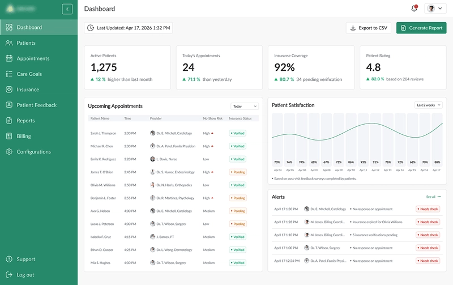Open the user profile avatar menu
453x285 pixels.
pyautogui.click(x=435, y=8)
